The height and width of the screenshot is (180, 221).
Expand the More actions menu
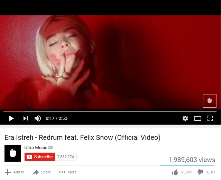click(68, 172)
